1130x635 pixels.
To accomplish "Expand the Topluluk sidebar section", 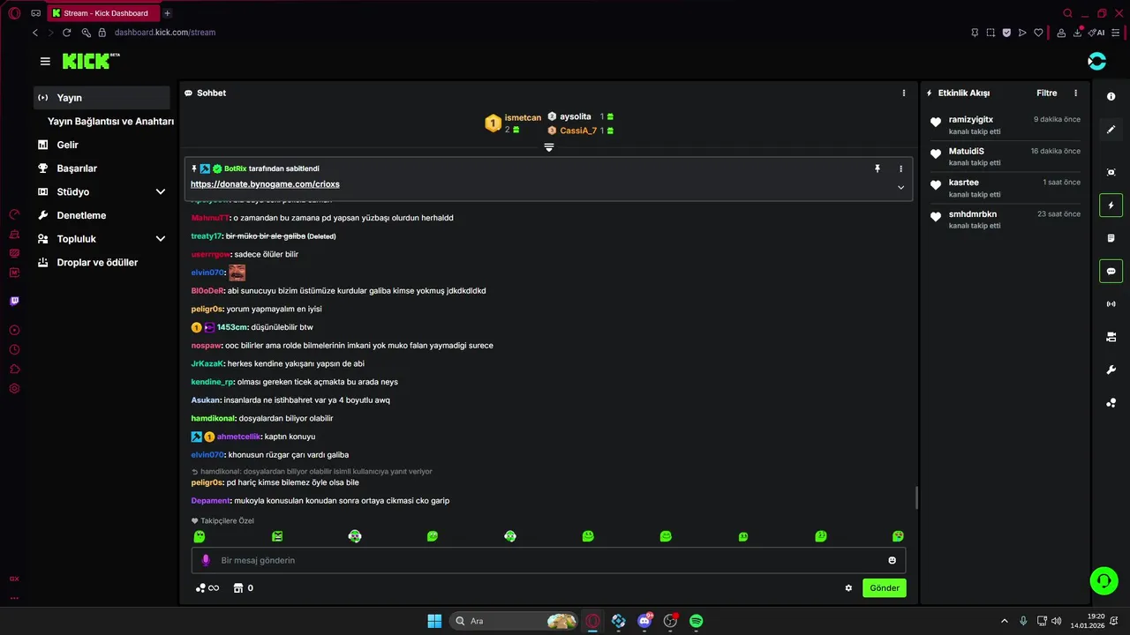I will pyautogui.click(x=161, y=239).
